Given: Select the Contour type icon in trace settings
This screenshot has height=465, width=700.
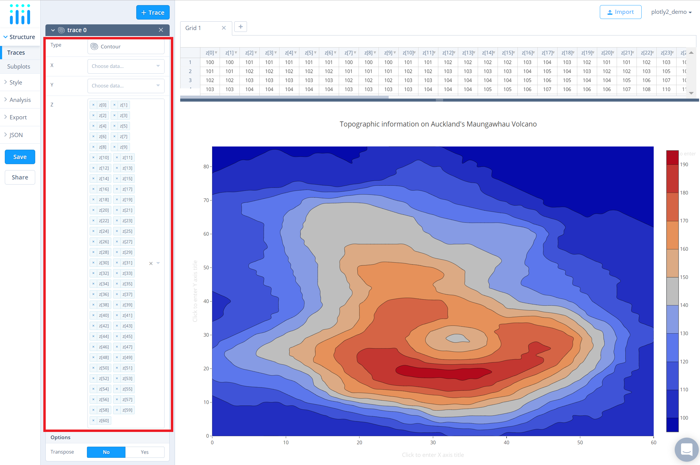Looking at the screenshot, I should tap(94, 46).
